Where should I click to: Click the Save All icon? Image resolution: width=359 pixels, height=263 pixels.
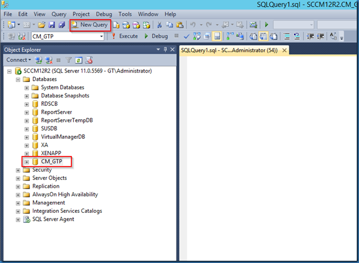point(62,25)
